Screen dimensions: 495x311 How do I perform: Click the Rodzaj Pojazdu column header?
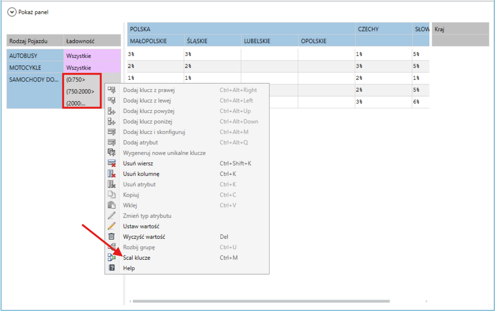coord(35,41)
